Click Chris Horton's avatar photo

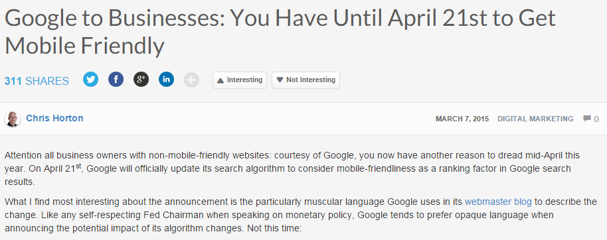coord(13,119)
